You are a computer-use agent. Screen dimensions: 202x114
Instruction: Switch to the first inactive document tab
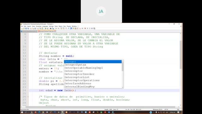(29, 31)
